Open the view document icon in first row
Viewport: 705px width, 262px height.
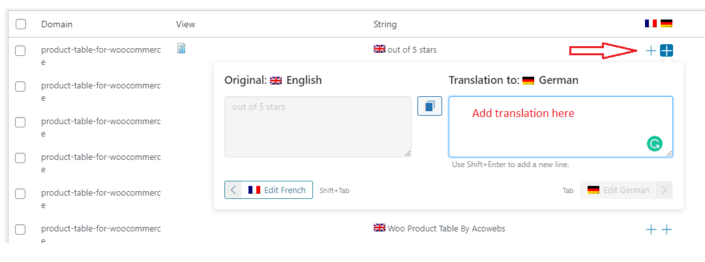click(x=181, y=48)
